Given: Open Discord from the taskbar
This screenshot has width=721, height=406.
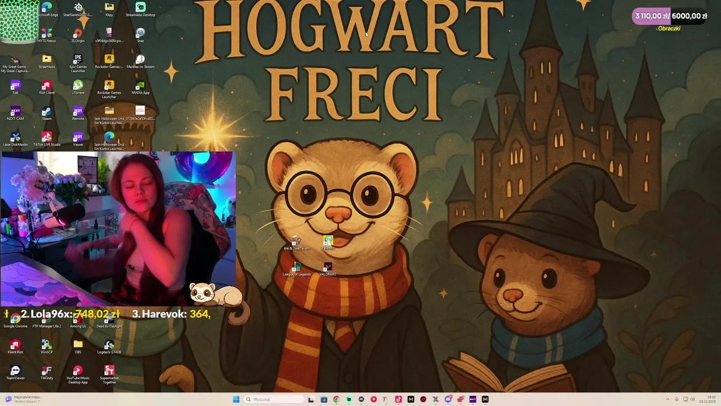Looking at the screenshot, I should 448,399.
